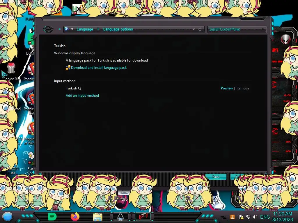Open the Start orb

tap(7, 217)
